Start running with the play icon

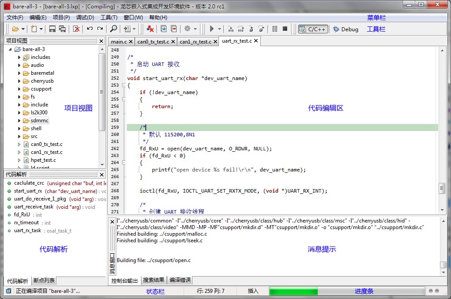(x=212, y=29)
